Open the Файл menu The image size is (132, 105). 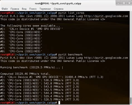(5, 9)
